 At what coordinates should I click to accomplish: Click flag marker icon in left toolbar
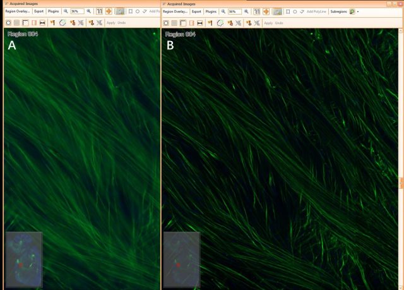pyautogui.click(x=53, y=23)
